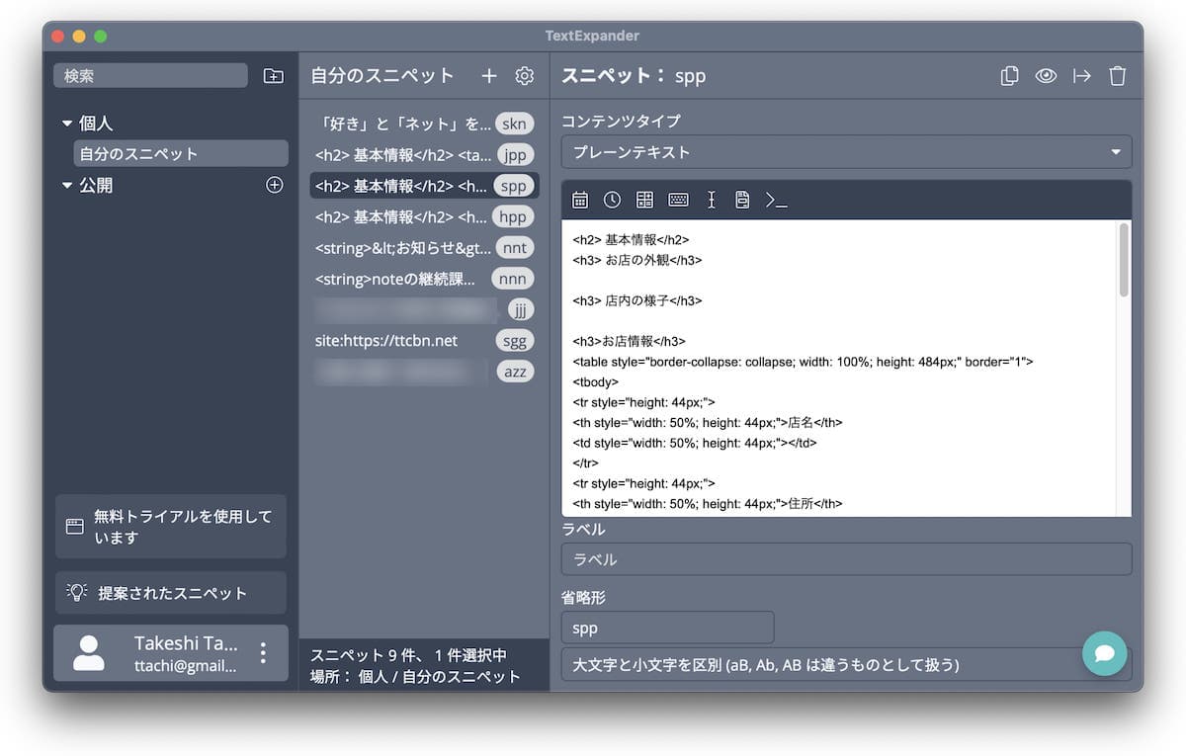Image resolution: width=1186 pixels, height=756 pixels.
Task: Select 自分のスニペット in the sidebar
Action: pyautogui.click(x=181, y=154)
